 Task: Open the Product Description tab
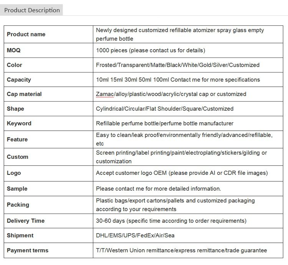click(x=32, y=10)
